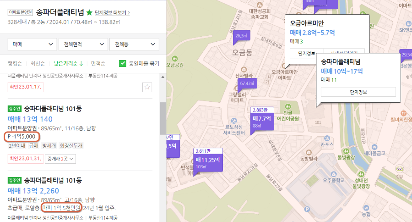
Task: Click the P -1억5,000 premium text
Action: tap(22, 137)
